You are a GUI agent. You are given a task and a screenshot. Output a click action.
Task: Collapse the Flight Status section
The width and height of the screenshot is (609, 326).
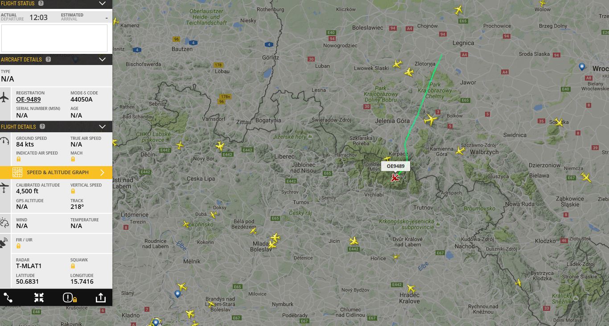coord(102,4)
